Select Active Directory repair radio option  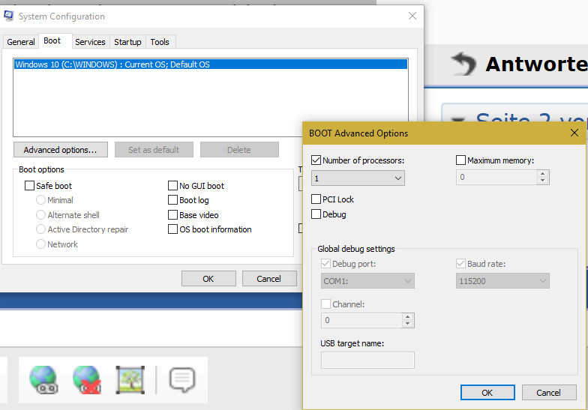pyautogui.click(x=40, y=229)
